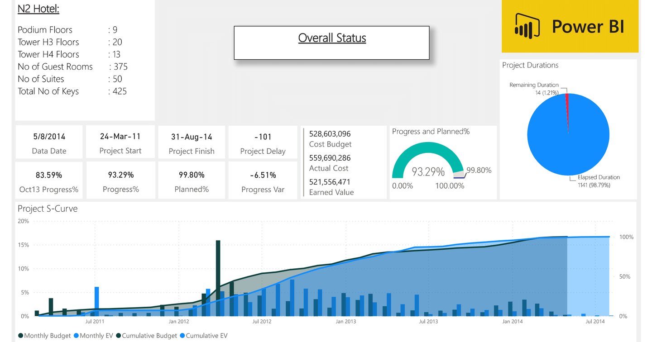Select the Project Delay card showing -101
The height and width of the screenshot is (342, 652).
(x=263, y=142)
